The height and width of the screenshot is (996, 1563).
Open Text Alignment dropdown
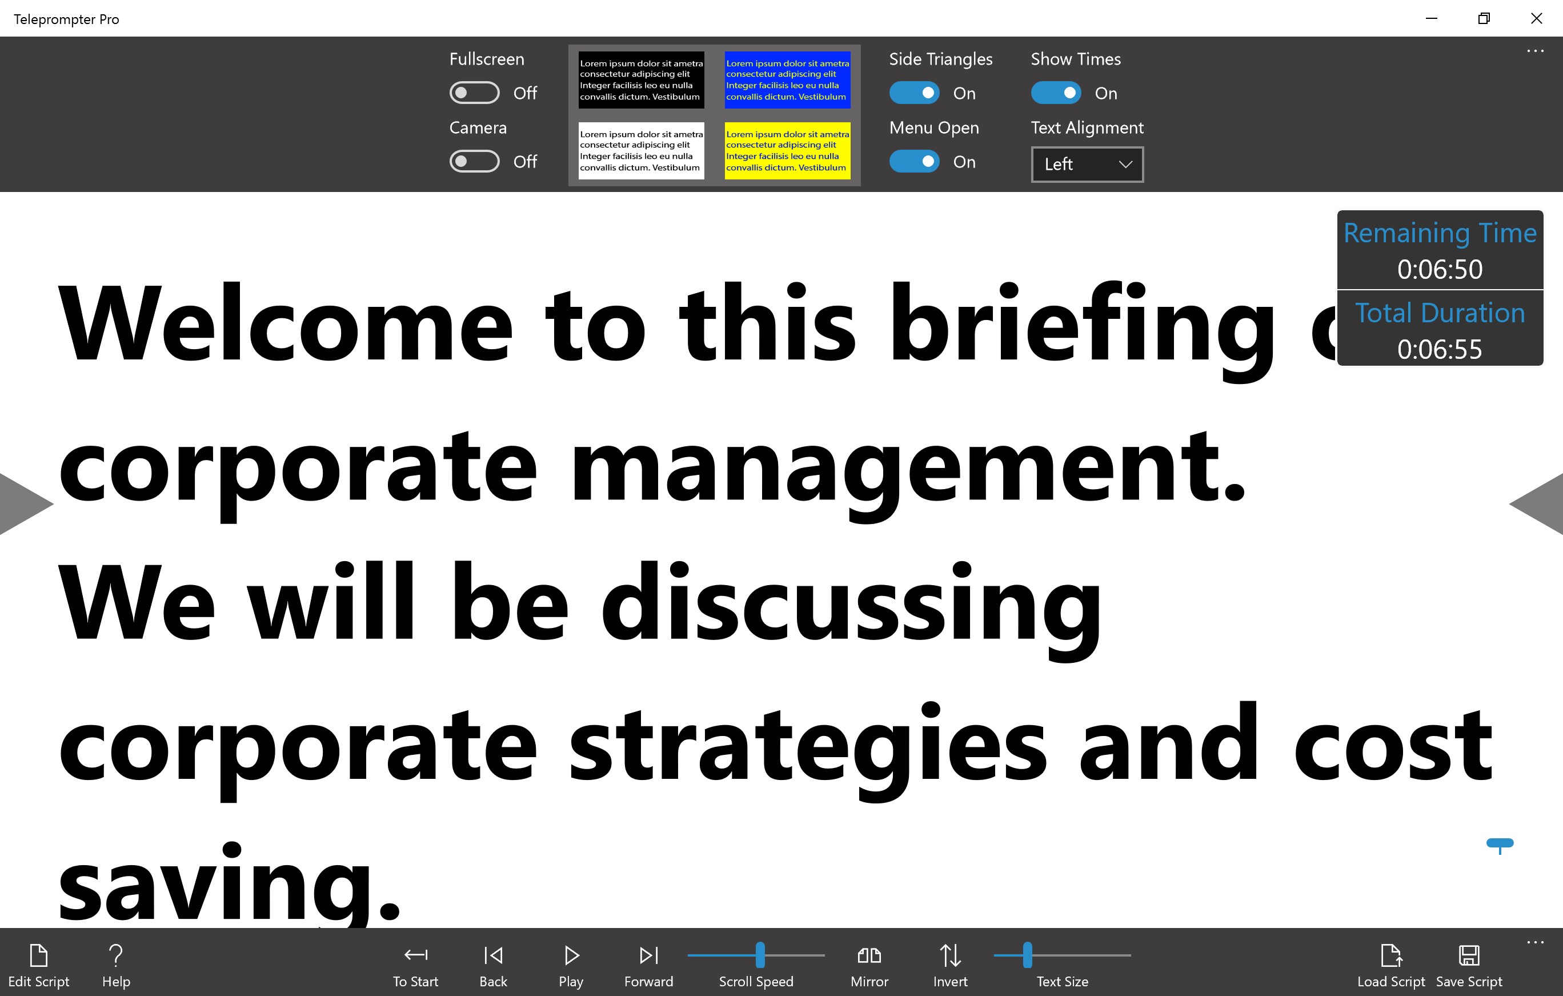[1087, 164]
